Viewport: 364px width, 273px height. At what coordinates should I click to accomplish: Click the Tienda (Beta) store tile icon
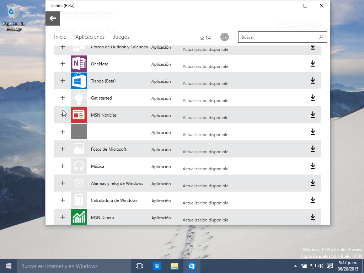coord(79,81)
